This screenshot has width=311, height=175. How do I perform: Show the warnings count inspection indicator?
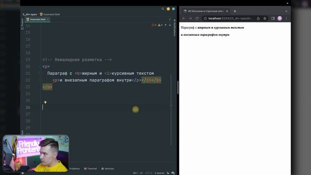coord(160,25)
